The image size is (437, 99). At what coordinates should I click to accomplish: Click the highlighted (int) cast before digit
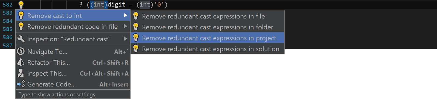pos(99,5)
